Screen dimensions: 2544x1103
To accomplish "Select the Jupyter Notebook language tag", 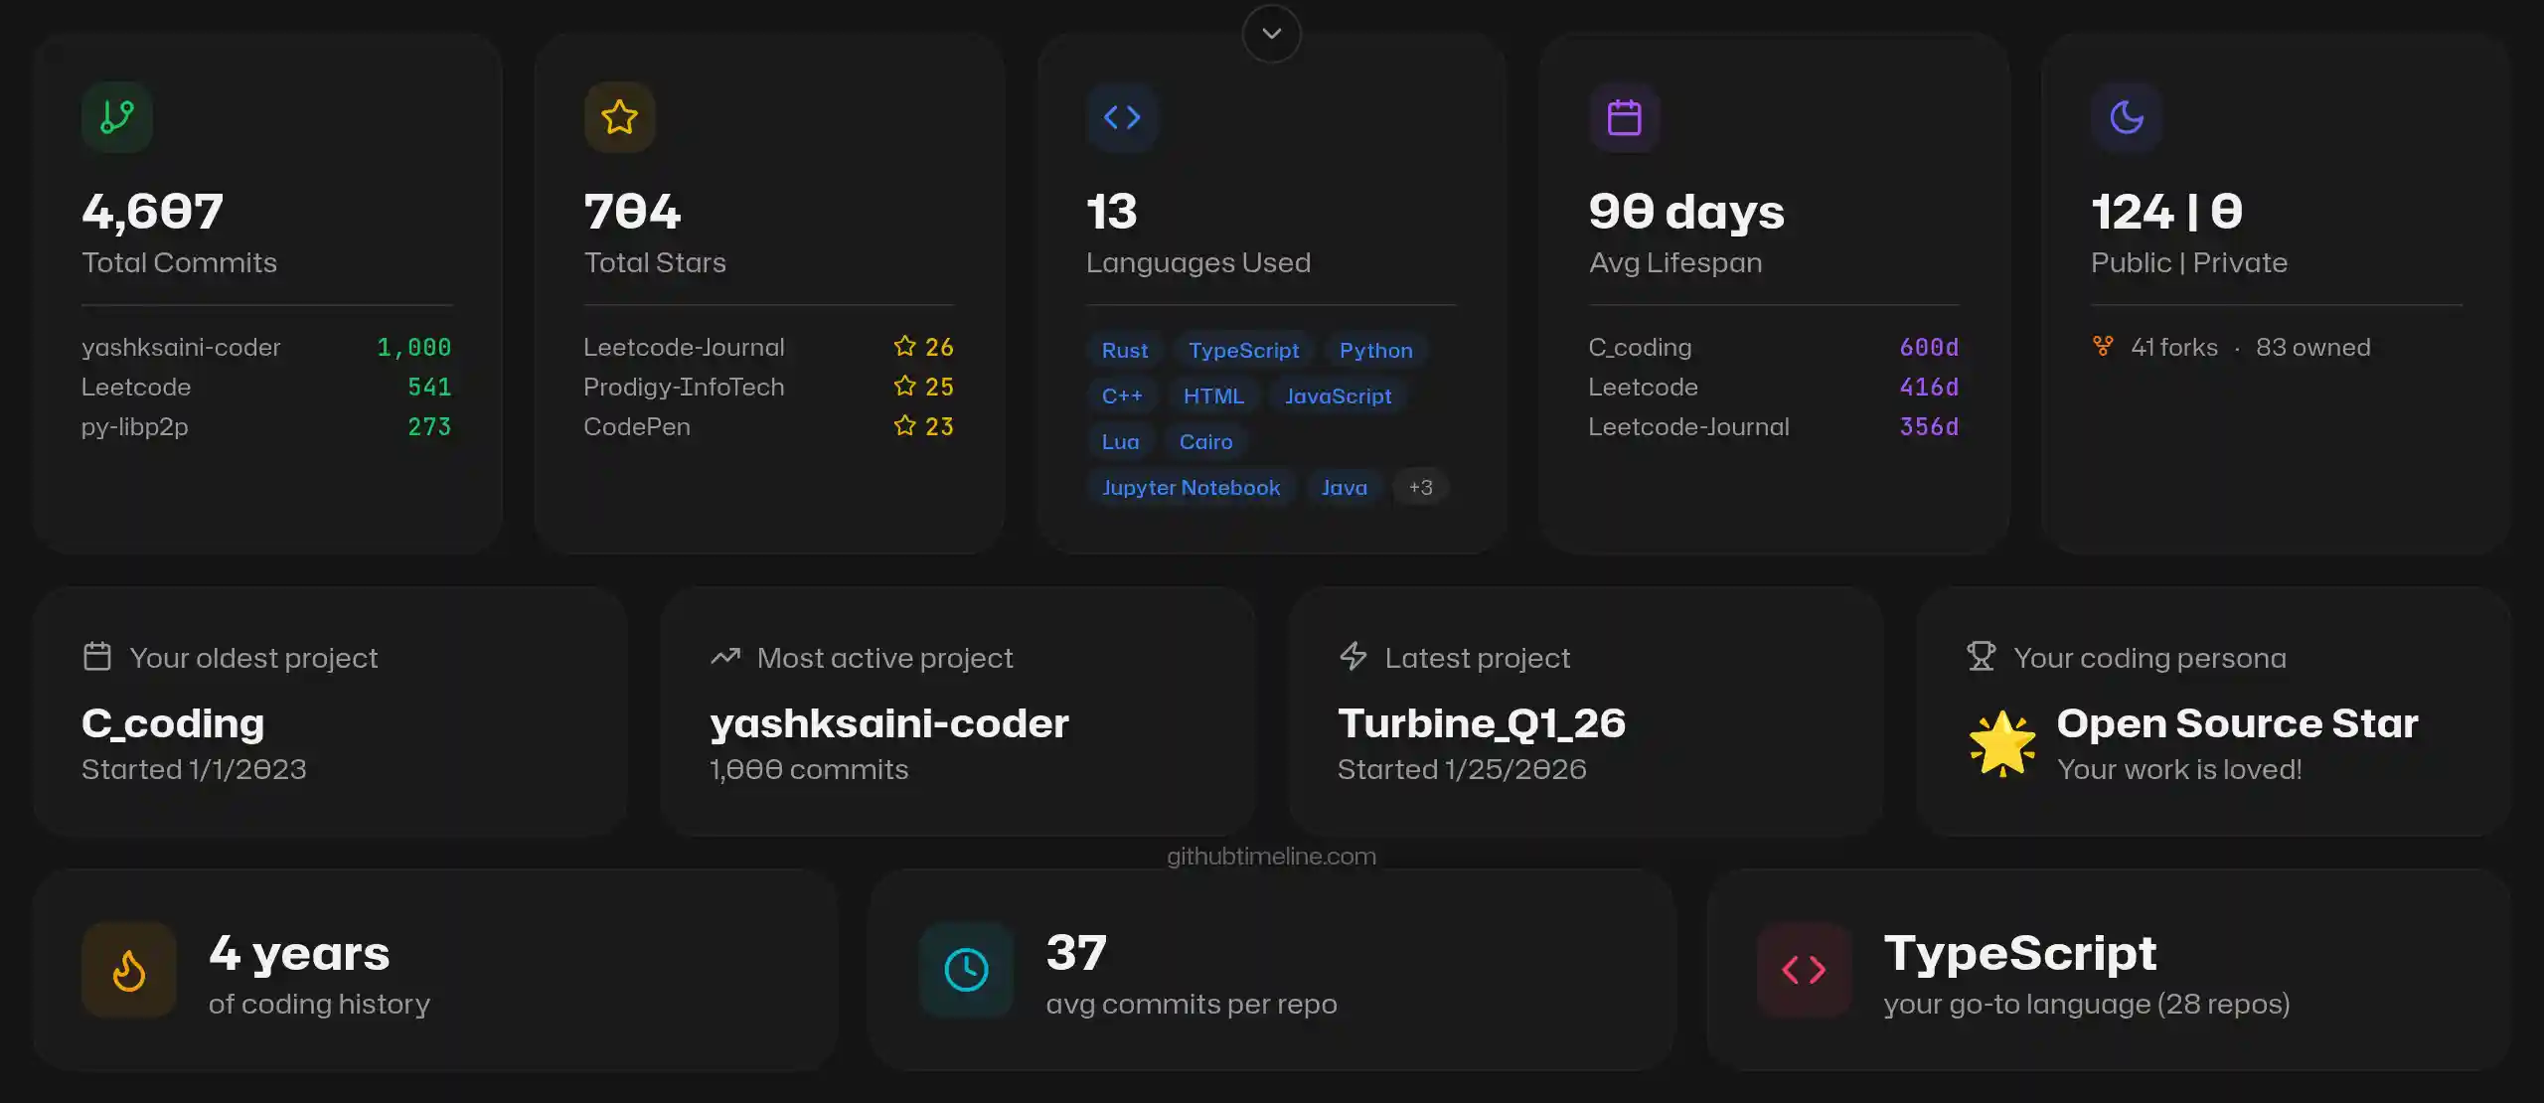I will (1191, 487).
